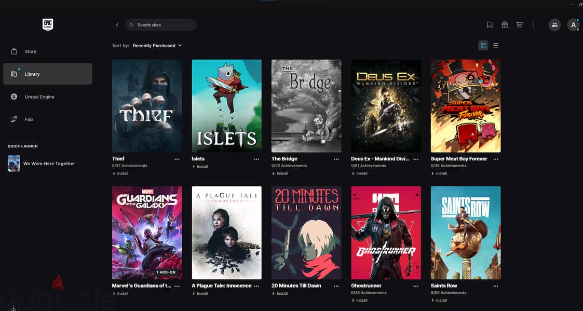The height and width of the screenshot is (311, 583).
Task: Install A Plague Tale: Innocence
Action: tap(200, 293)
